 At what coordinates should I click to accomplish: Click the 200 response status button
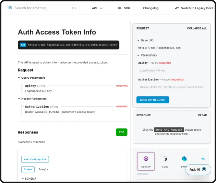[121, 132]
